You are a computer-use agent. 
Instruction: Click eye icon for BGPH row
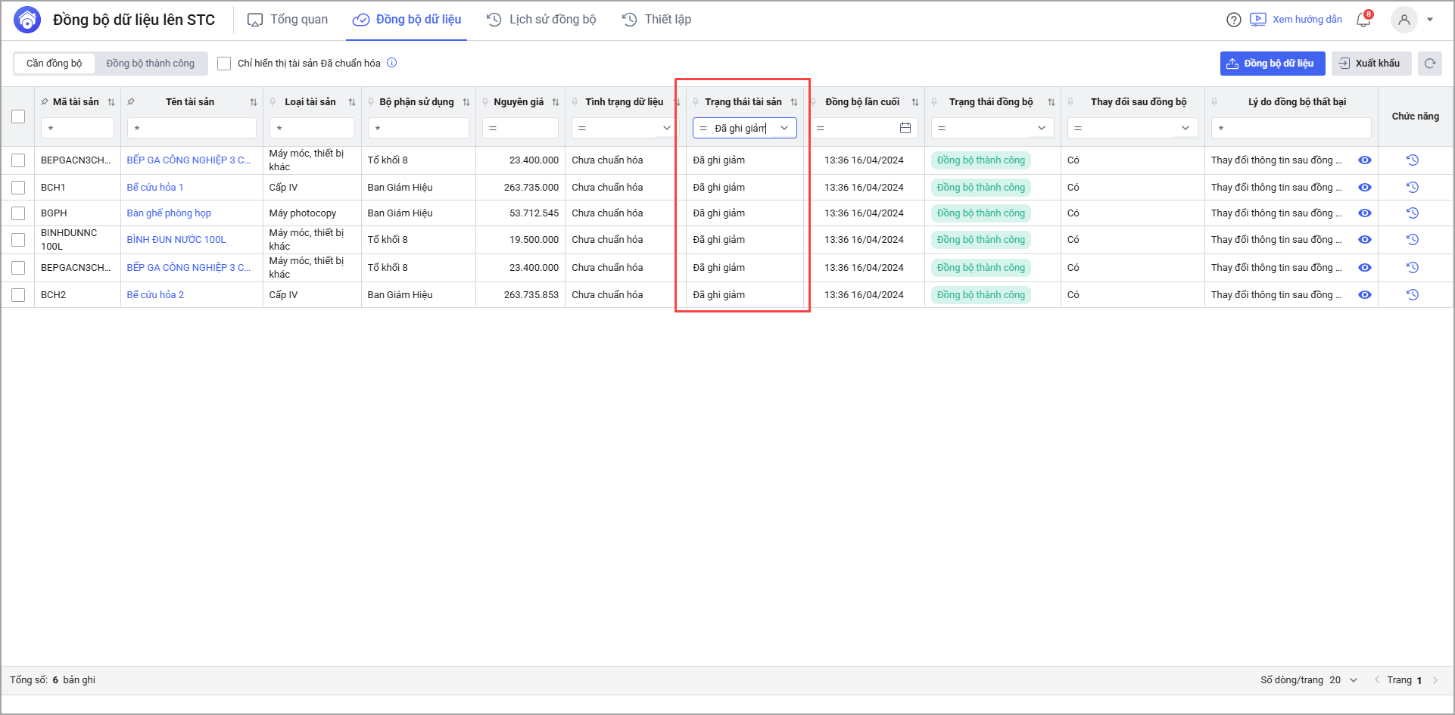[1365, 213]
